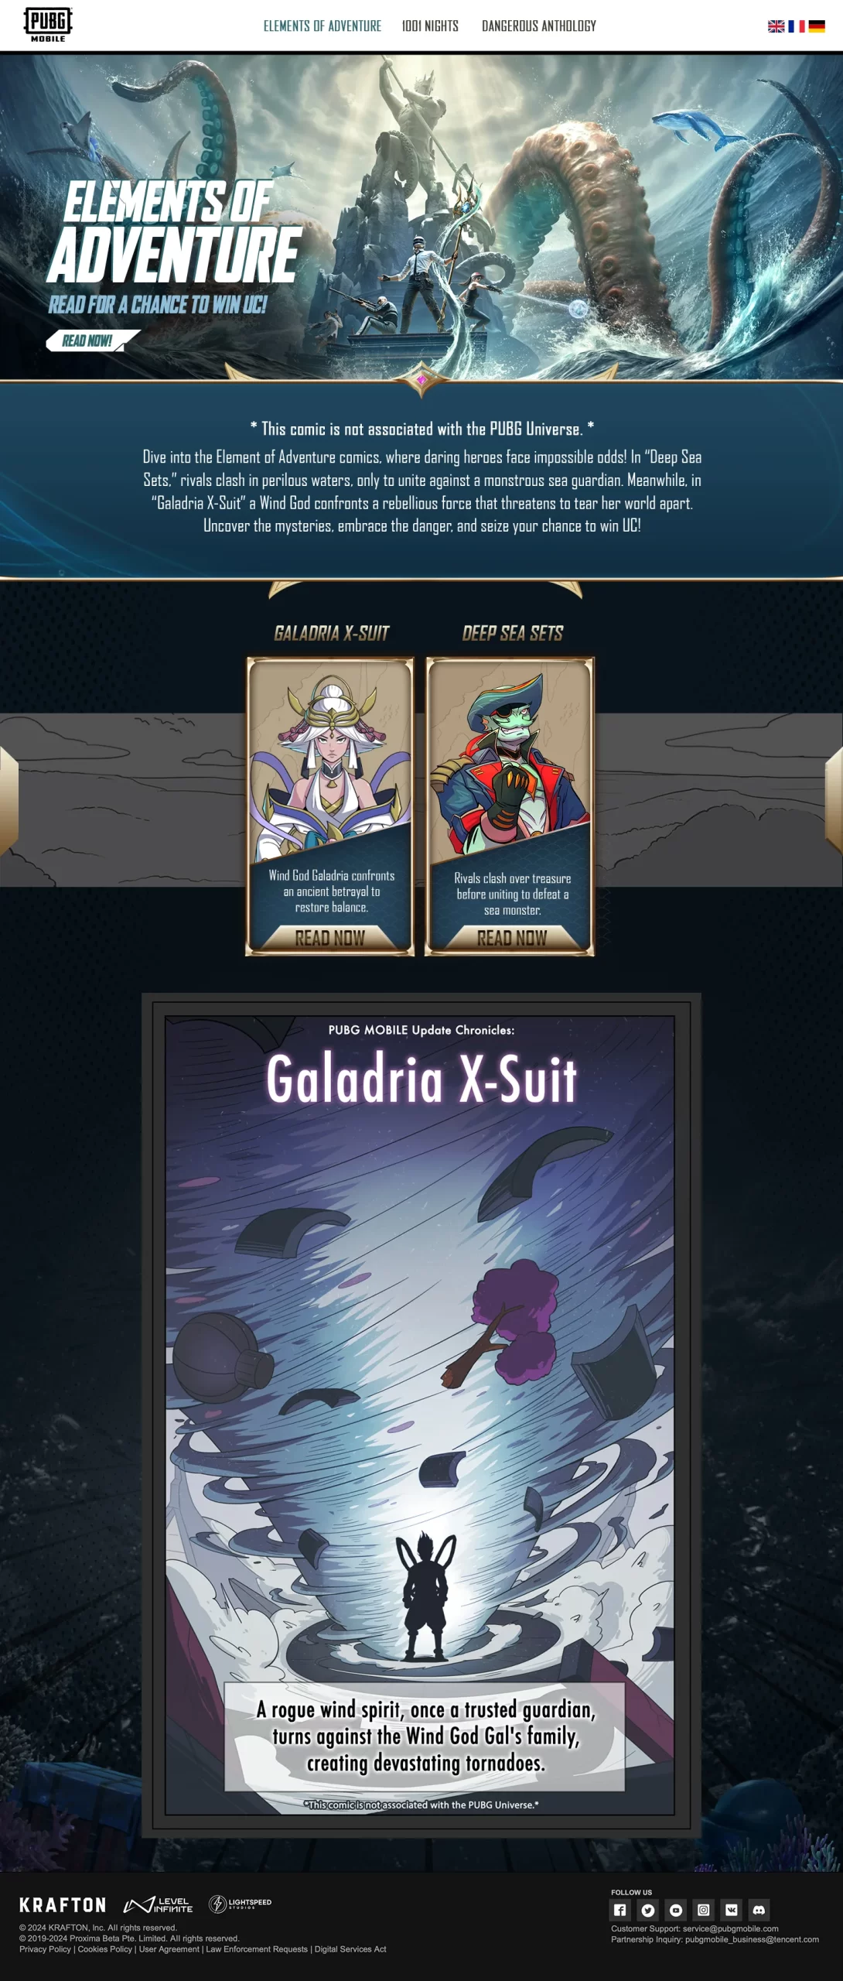Click the PUBG Mobile logo

coord(48,25)
